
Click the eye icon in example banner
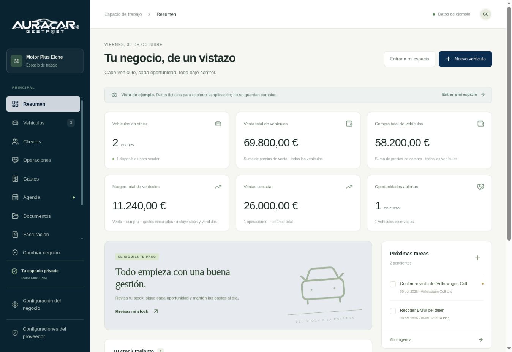click(x=114, y=95)
